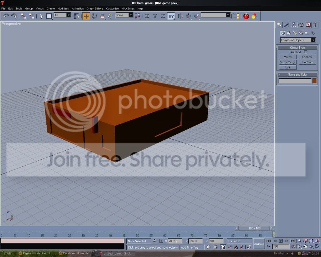Collapse the Object Type rollout
Screen dimensions: 321x257
pyautogui.click(x=297, y=48)
